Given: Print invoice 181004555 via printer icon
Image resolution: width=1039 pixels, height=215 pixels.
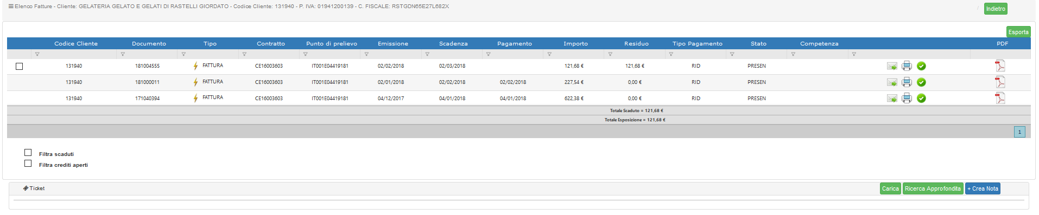Looking at the screenshot, I should tap(907, 66).
